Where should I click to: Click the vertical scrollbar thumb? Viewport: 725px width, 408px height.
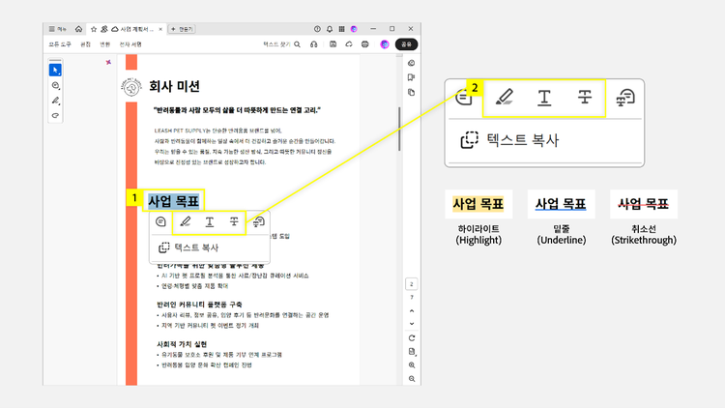(x=399, y=129)
